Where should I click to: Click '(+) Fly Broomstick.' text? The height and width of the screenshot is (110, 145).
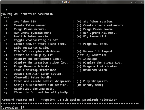(x=92, y=37)
